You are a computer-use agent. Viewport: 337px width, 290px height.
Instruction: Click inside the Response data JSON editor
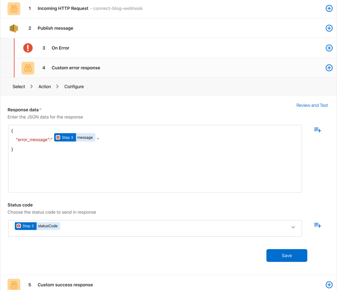[155, 171]
